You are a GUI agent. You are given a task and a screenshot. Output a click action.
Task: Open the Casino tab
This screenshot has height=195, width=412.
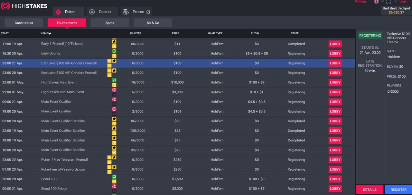click(102, 12)
